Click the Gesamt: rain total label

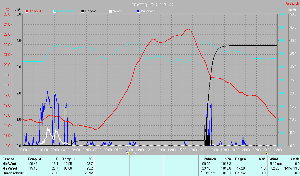coord(241,173)
